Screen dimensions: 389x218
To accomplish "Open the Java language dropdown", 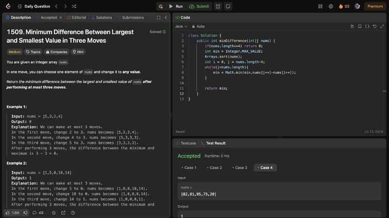I will click(x=181, y=26).
